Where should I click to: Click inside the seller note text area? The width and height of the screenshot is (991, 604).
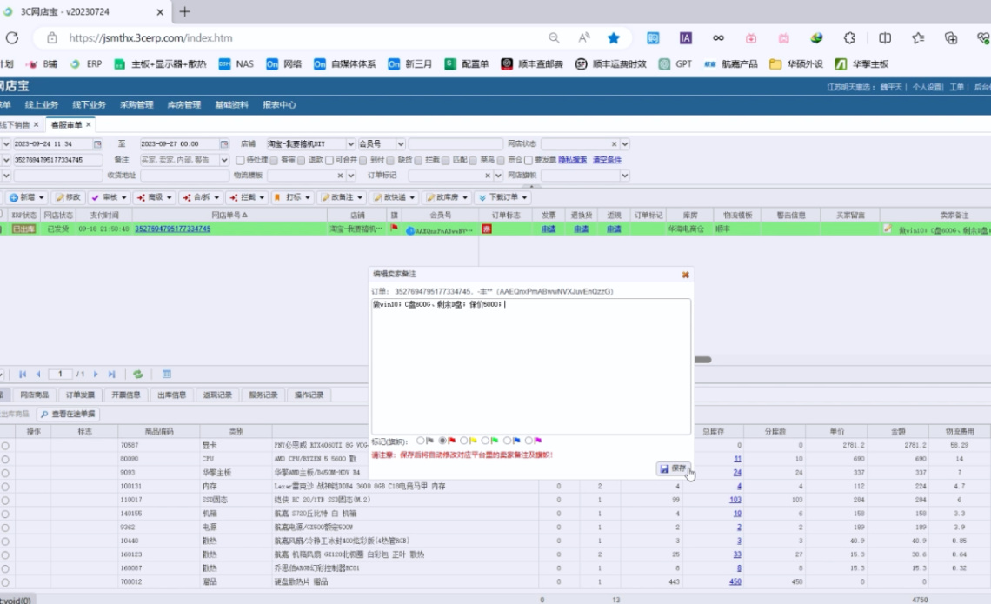click(x=531, y=367)
